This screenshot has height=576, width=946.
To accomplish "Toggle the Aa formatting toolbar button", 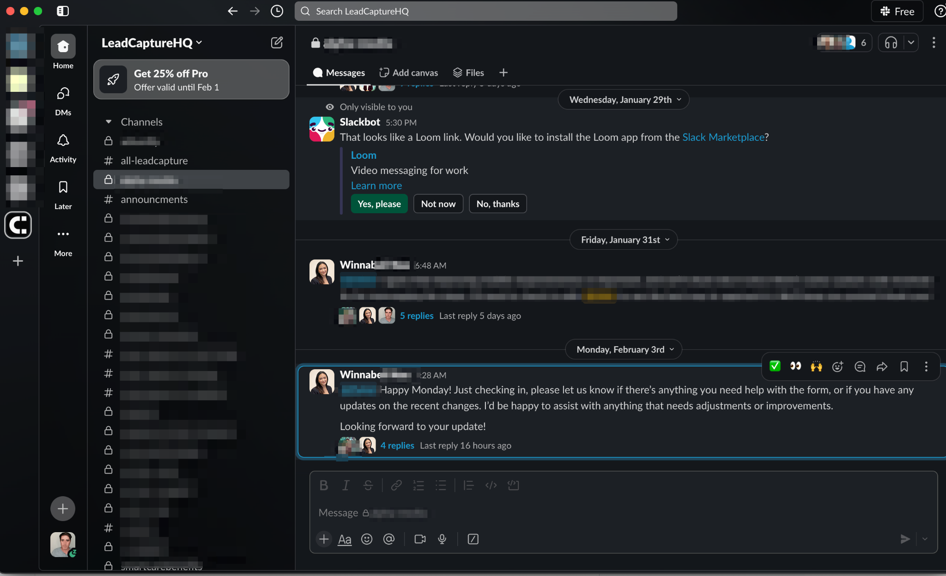I will 345,539.
